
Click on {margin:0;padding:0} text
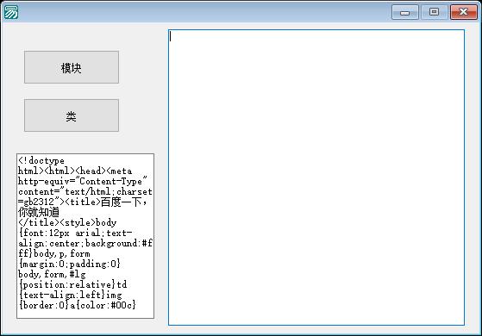(70, 264)
